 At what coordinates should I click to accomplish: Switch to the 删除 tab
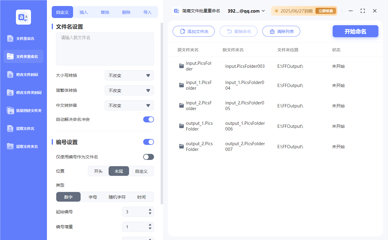tap(126, 12)
